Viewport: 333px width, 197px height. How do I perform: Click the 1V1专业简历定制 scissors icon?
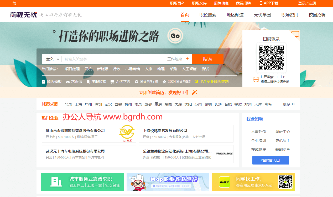pyautogui.click(x=196, y=81)
